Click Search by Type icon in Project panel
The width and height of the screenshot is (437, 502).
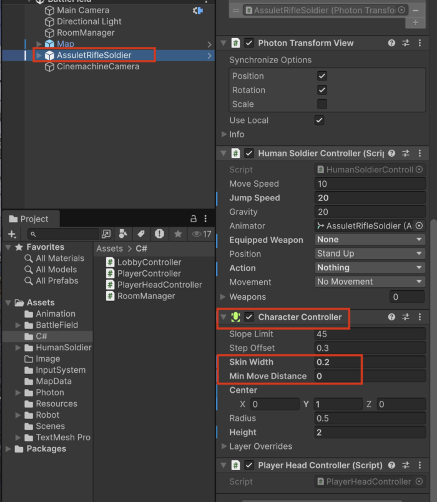pyautogui.click(x=123, y=234)
